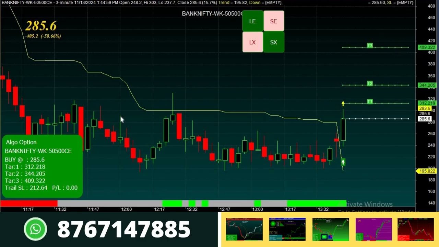Click the BANKNIFTY-WK-50500CE chart title header
Image resolution: width=439 pixels, height=247 pixels.
pos(27,2)
